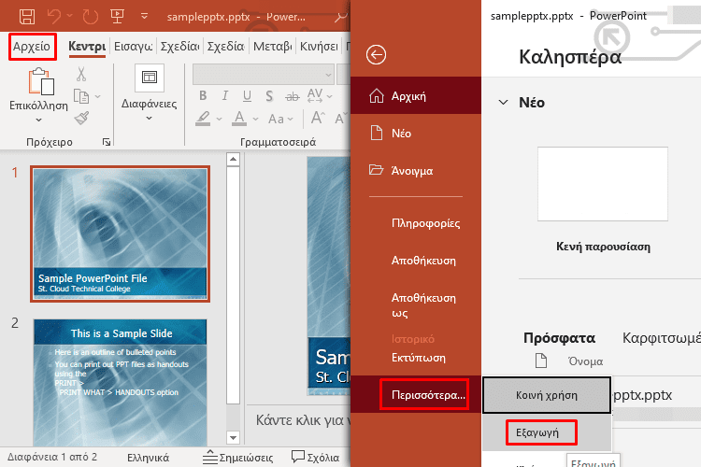
Task: Expand the Copy options arrow
Action: pyautogui.click(x=97, y=96)
